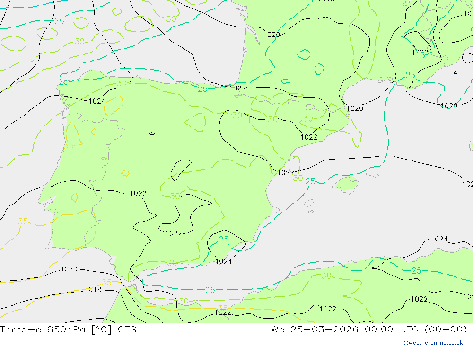Screen dimensions: 473x347
Task: Click the We 25-03-2026 00:00 UTC date label
Action: point(369,329)
